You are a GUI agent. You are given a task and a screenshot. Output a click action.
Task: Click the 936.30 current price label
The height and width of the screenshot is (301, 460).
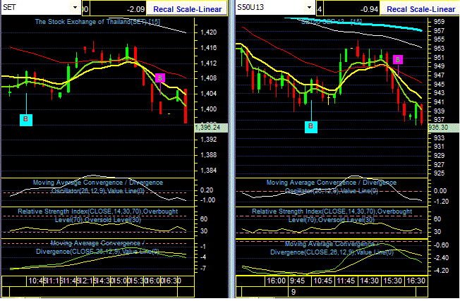[x=443, y=128]
